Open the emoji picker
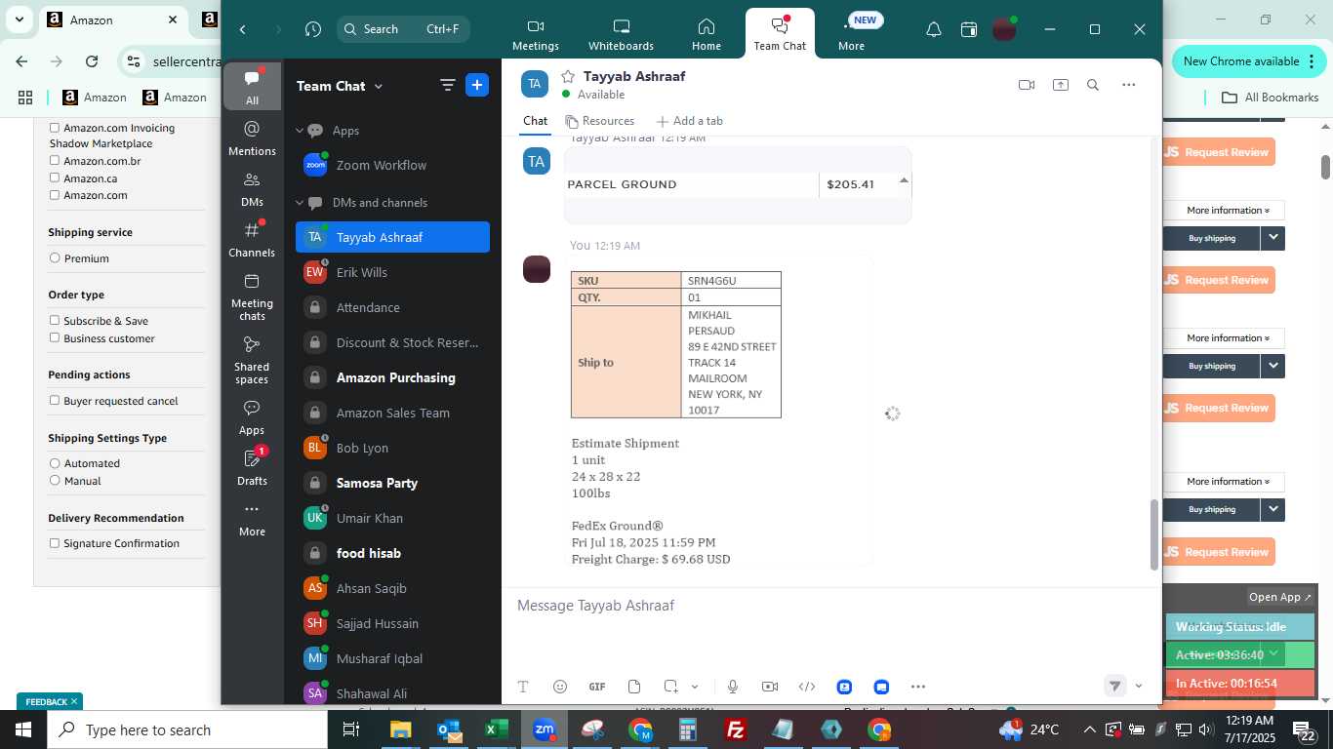This screenshot has width=1333, height=749. point(560,687)
